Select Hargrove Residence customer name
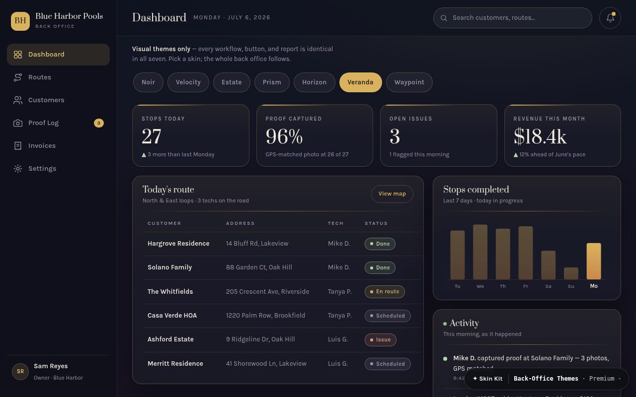 pyautogui.click(x=178, y=244)
